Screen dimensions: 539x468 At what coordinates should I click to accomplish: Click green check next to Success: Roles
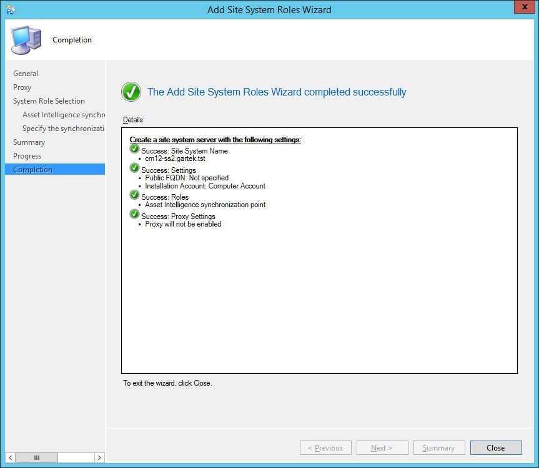point(134,195)
